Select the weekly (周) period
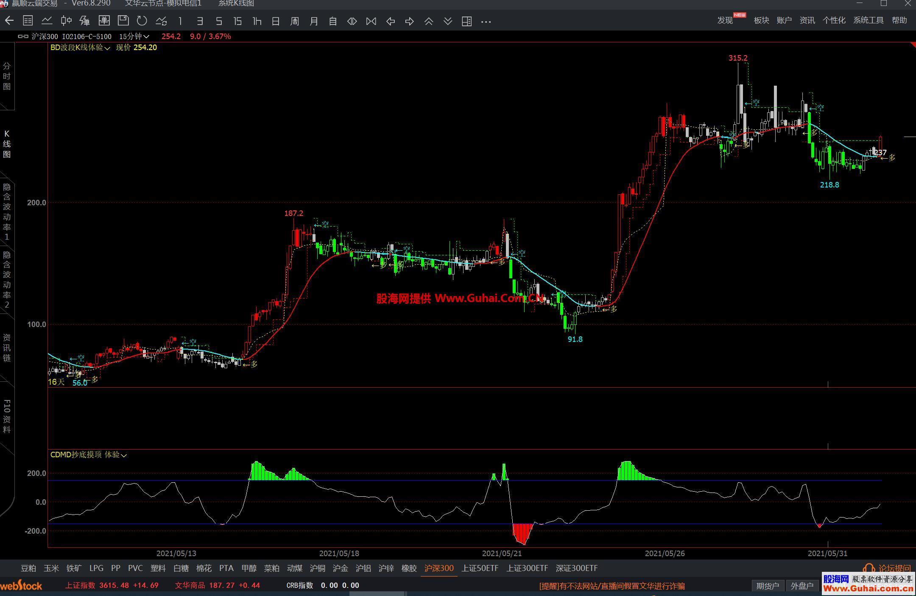Viewport: 916px width, 596px height. [295, 21]
